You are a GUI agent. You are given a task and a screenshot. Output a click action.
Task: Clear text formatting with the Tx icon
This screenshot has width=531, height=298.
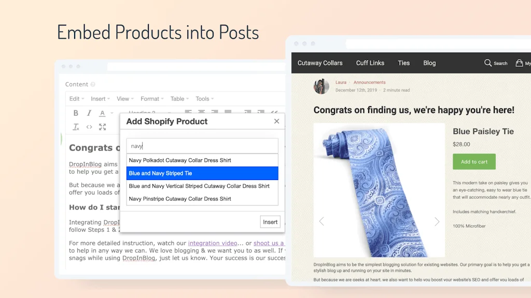click(76, 127)
